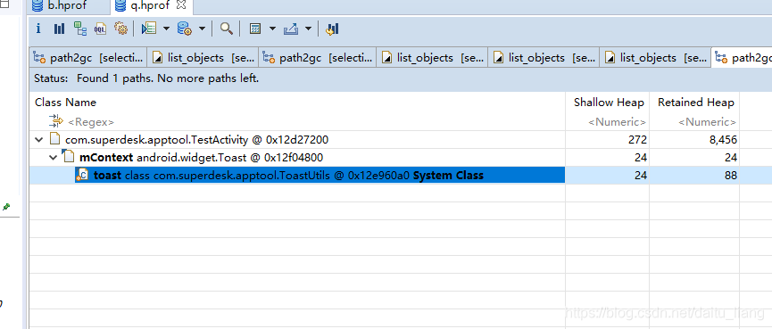Open the second list_objects results tab

432,58
